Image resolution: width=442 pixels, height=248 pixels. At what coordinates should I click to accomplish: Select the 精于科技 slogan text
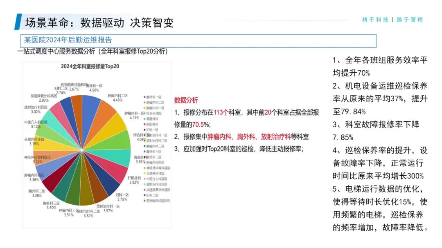click(375, 20)
